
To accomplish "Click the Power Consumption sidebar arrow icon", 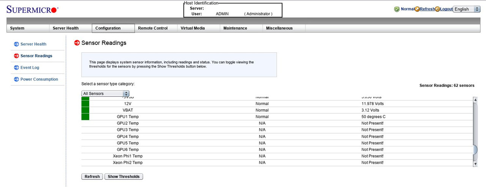I will pos(16,79).
